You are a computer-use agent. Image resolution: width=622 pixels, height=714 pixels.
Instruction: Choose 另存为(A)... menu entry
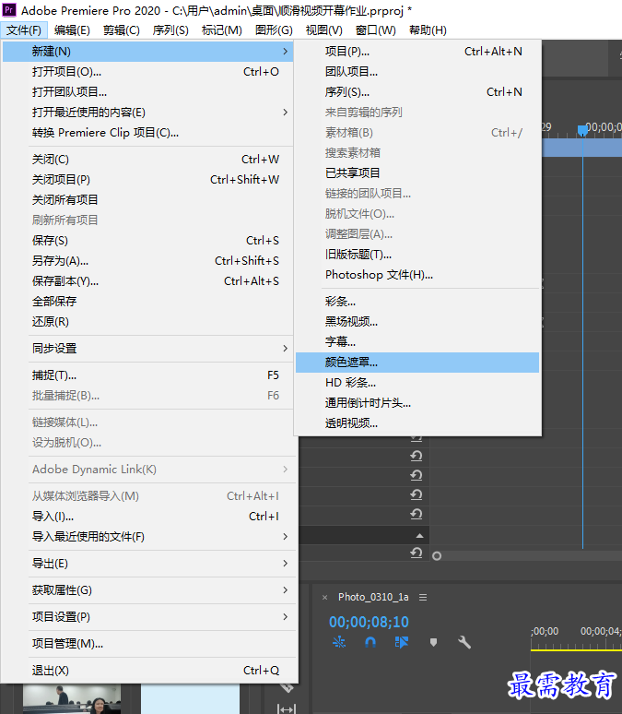(x=147, y=260)
